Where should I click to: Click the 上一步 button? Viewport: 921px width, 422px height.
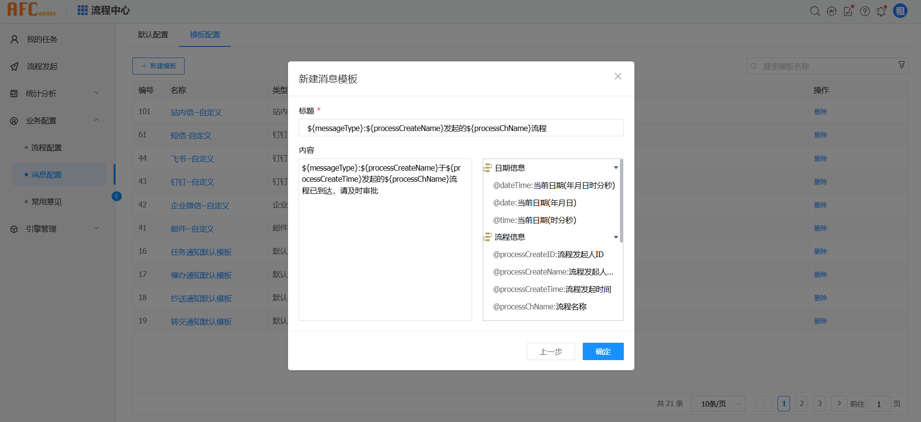[550, 351]
